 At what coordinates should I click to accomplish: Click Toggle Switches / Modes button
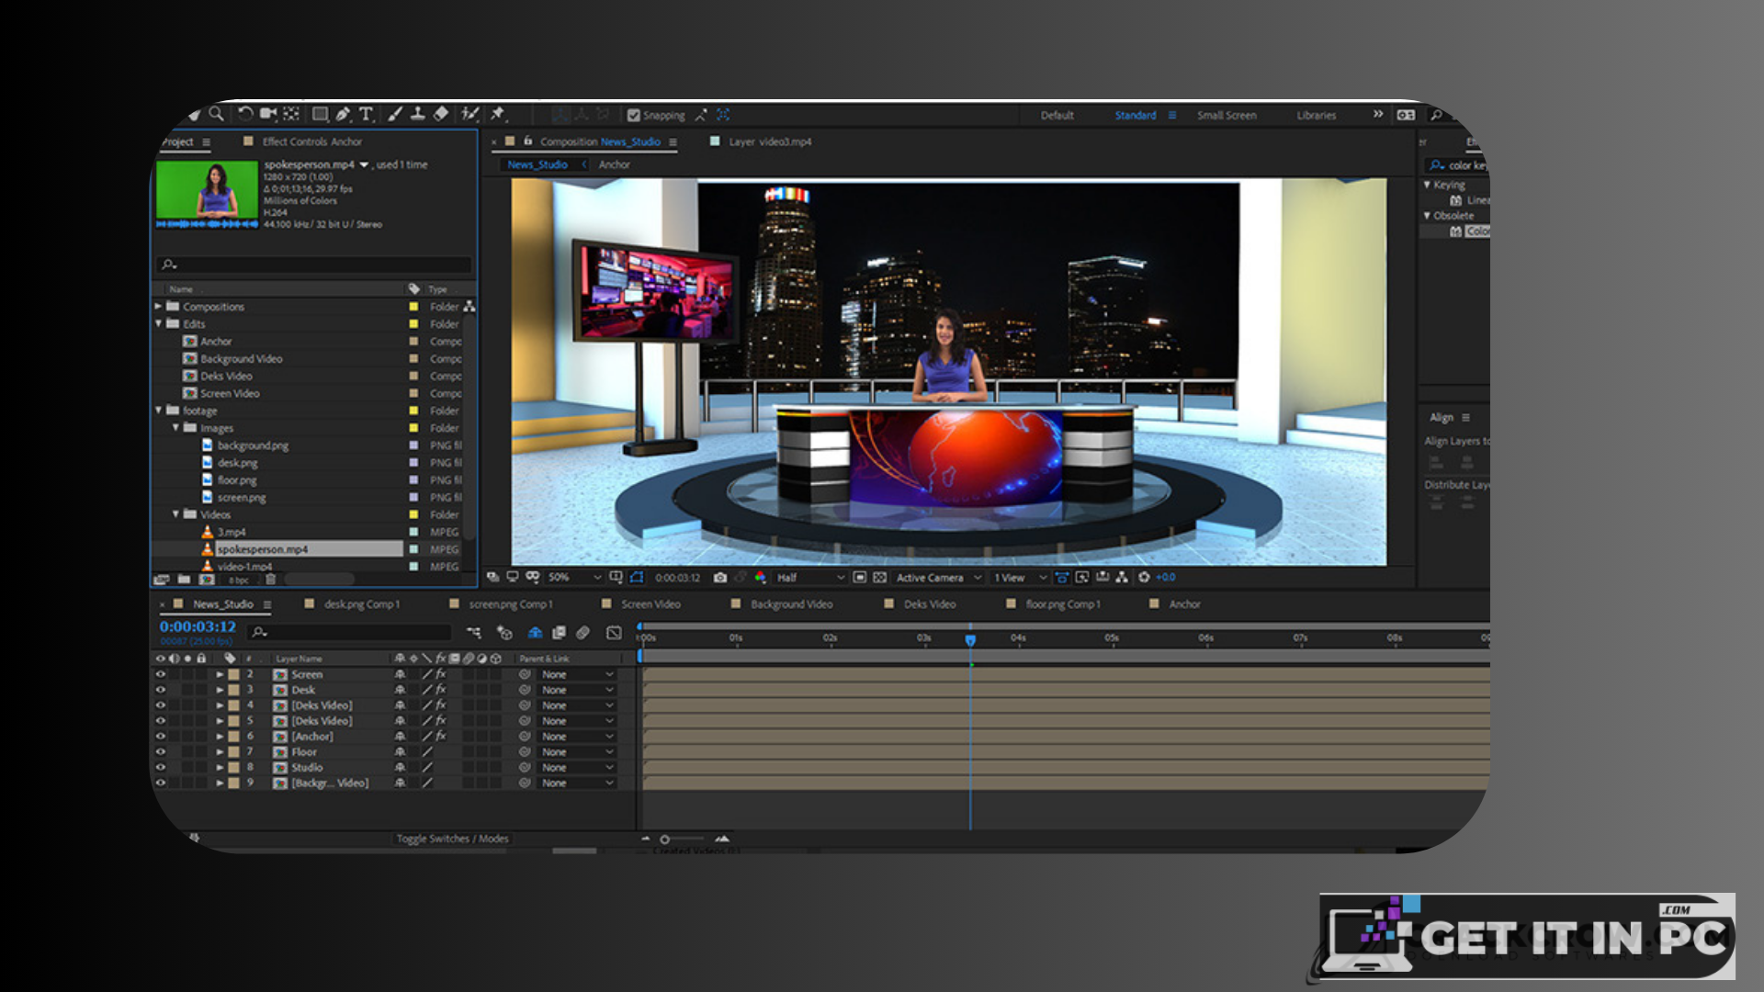coord(452,839)
